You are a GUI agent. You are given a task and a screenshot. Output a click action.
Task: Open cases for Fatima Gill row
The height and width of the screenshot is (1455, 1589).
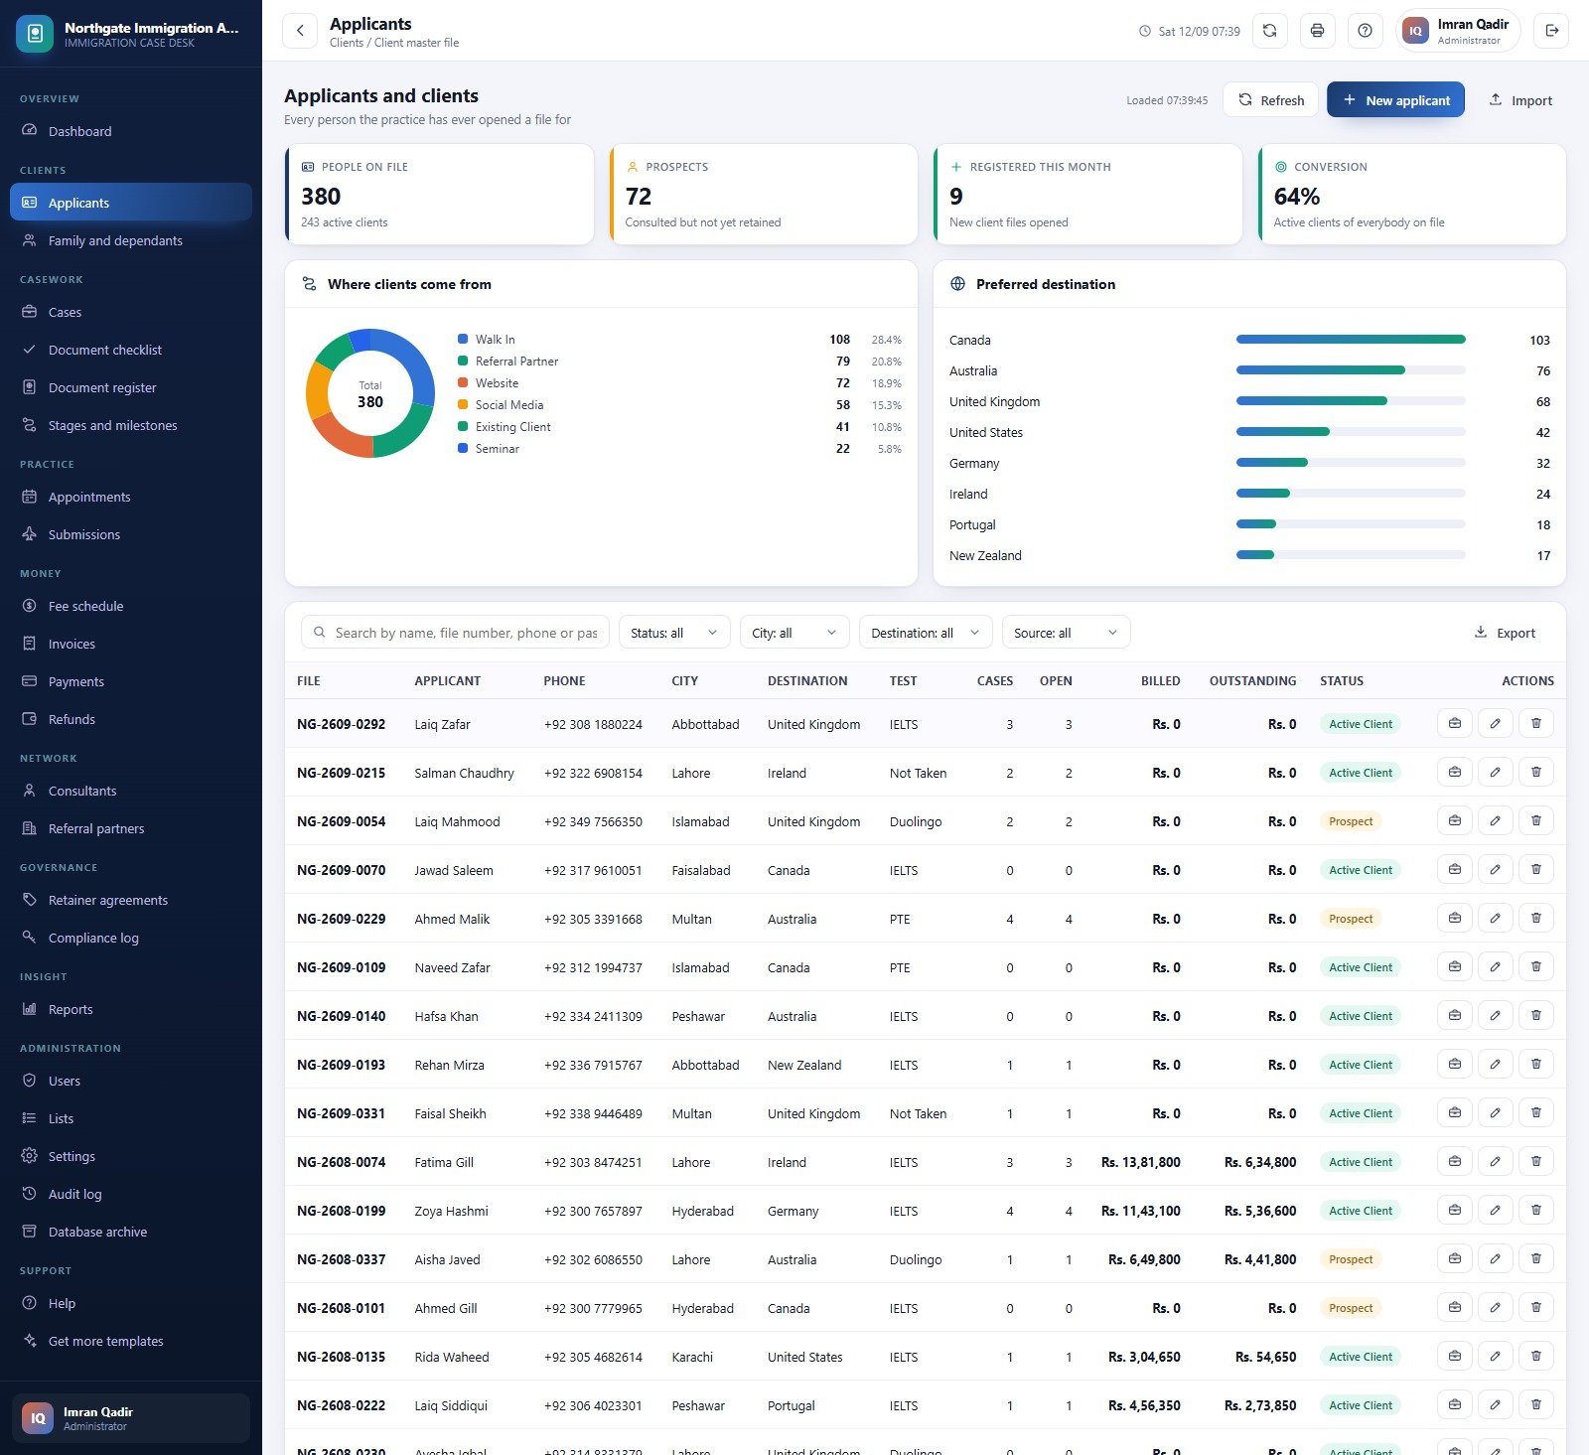pos(1455,1161)
